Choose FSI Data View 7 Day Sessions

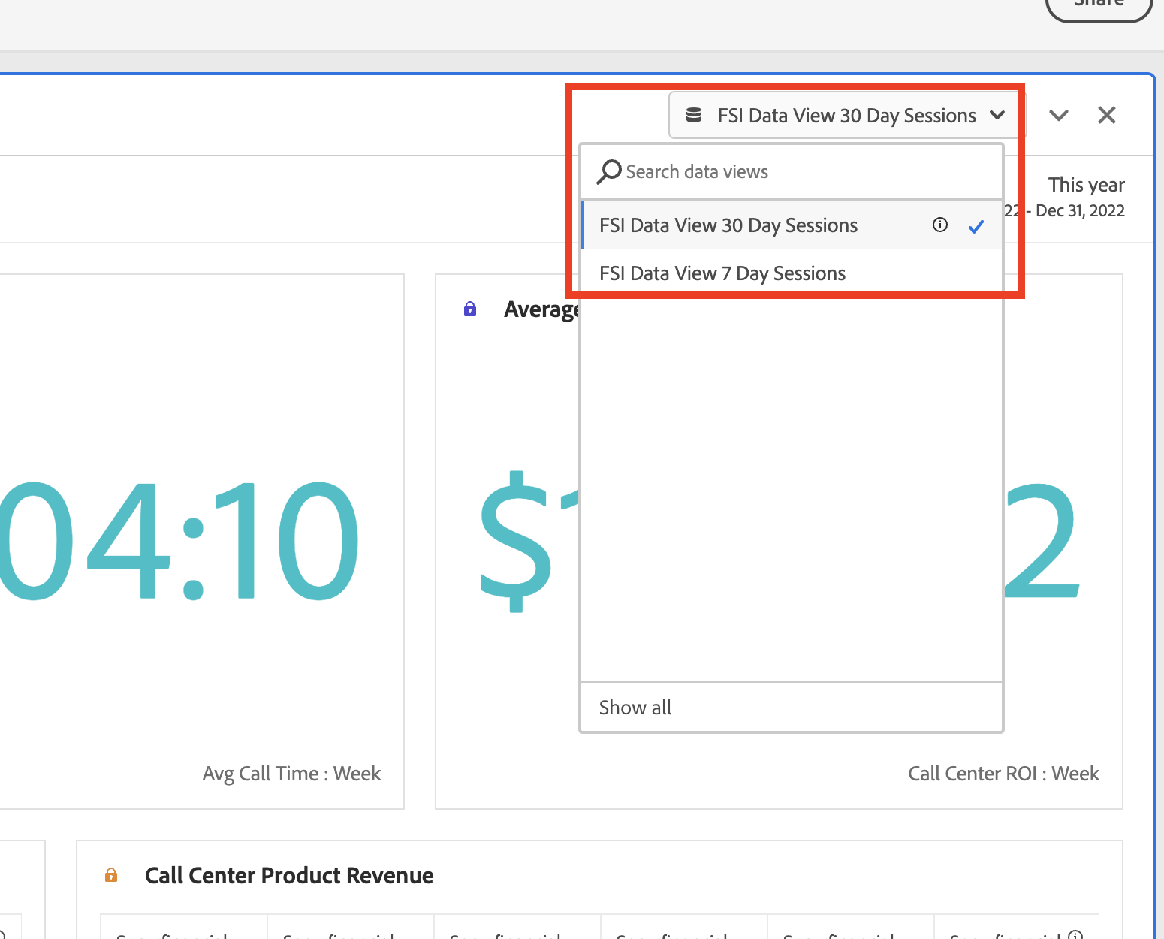pyautogui.click(x=792, y=273)
